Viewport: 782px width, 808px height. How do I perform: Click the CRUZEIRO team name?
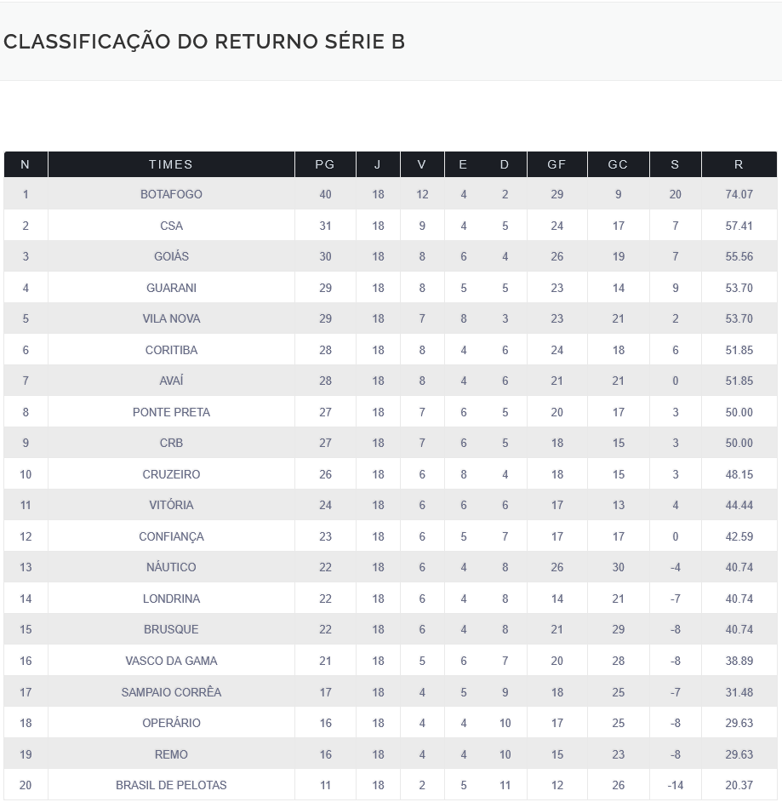point(171,474)
